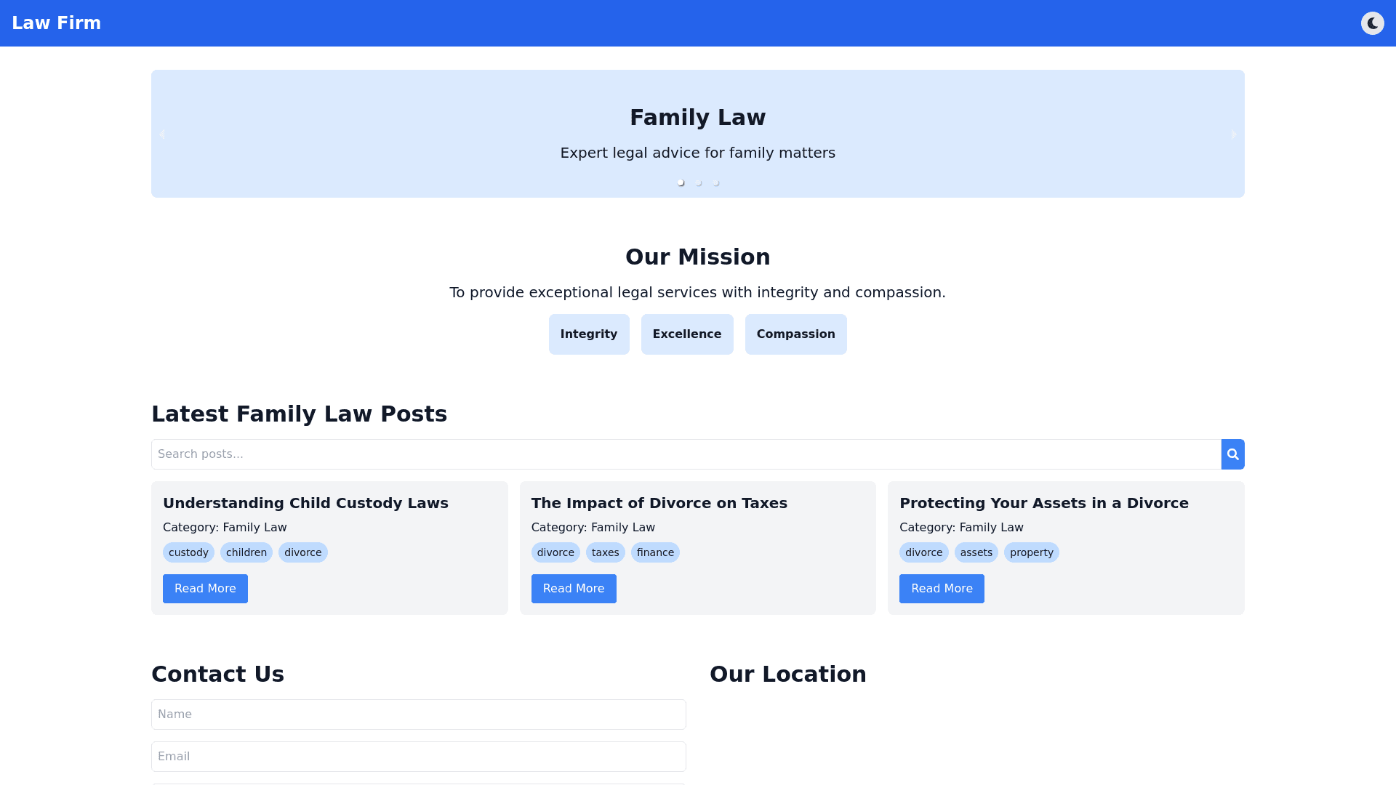Click into the Email contact field

(418, 757)
